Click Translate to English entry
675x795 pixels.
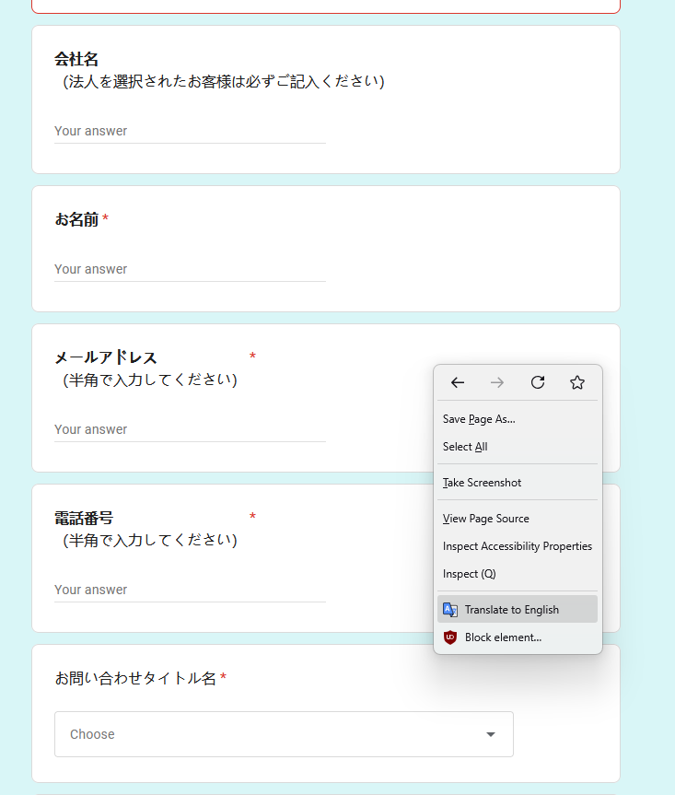[x=518, y=609]
